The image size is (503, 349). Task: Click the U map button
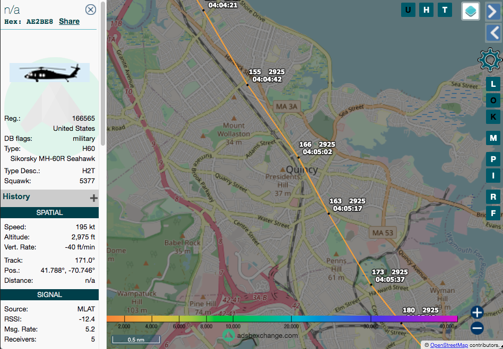point(408,10)
